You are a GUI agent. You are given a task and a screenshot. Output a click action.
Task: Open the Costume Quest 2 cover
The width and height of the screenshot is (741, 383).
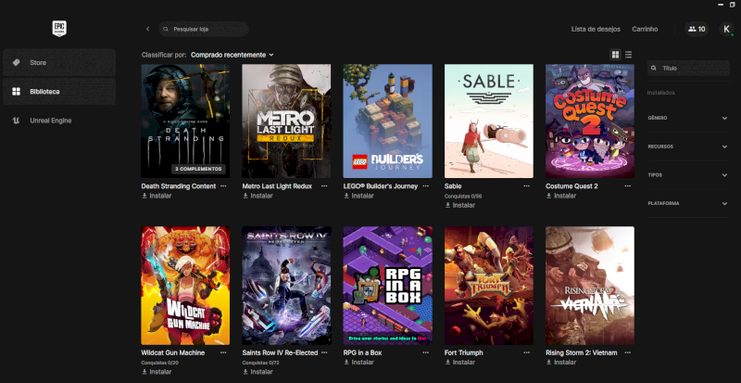click(x=590, y=121)
